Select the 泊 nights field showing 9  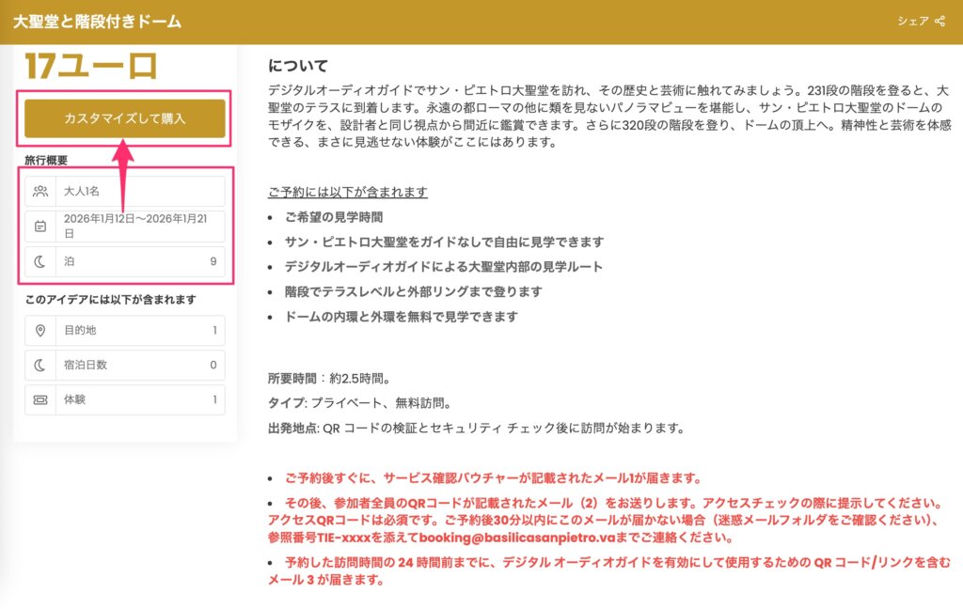(139, 262)
